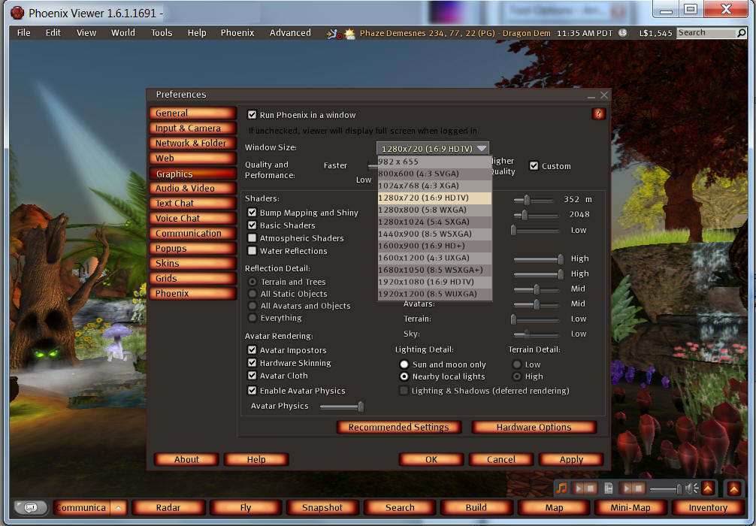Play the parcel media

626,488
